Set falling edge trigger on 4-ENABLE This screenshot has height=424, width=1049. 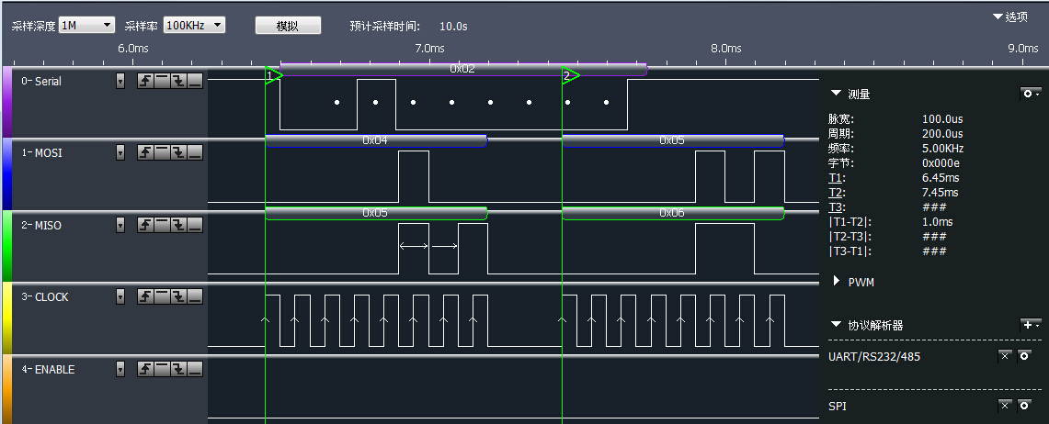pos(178,369)
